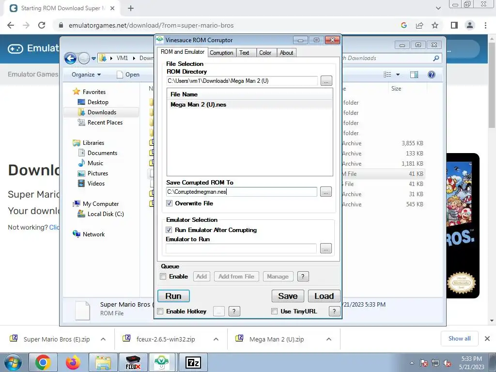Image resolution: width=496 pixels, height=372 pixels.
Task: Open a new Chrome tab
Action: (131, 8)
